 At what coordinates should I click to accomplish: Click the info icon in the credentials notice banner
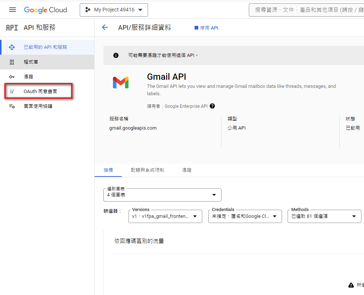click(116, 55)
